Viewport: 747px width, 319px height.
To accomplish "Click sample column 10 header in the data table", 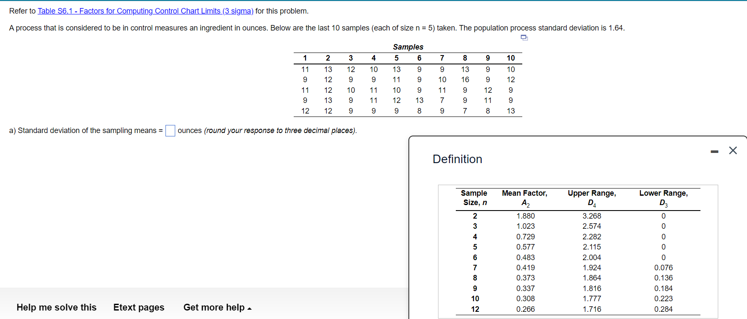I will pyautogui.click(x=511, y=58).
